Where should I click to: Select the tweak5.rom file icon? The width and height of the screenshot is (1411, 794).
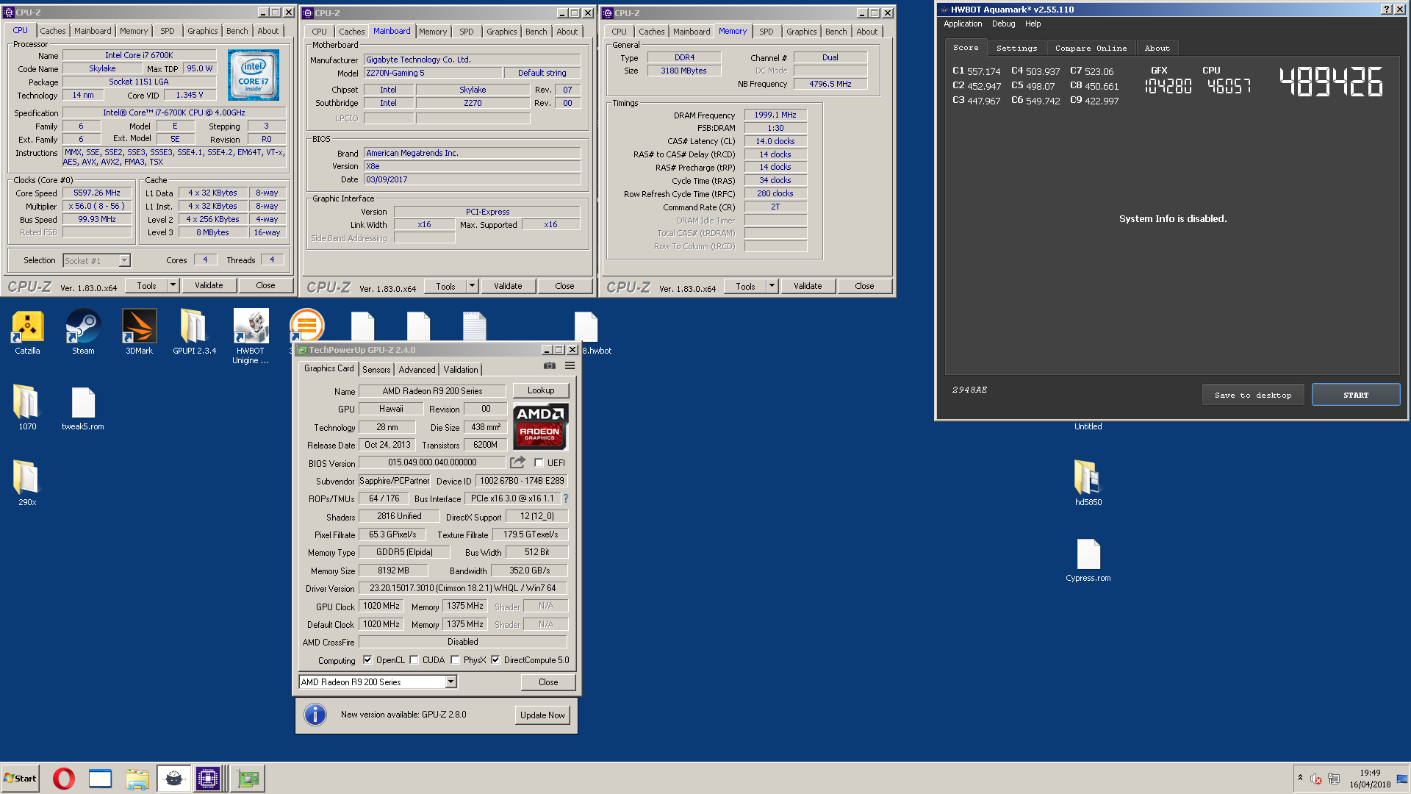[83, 407]
